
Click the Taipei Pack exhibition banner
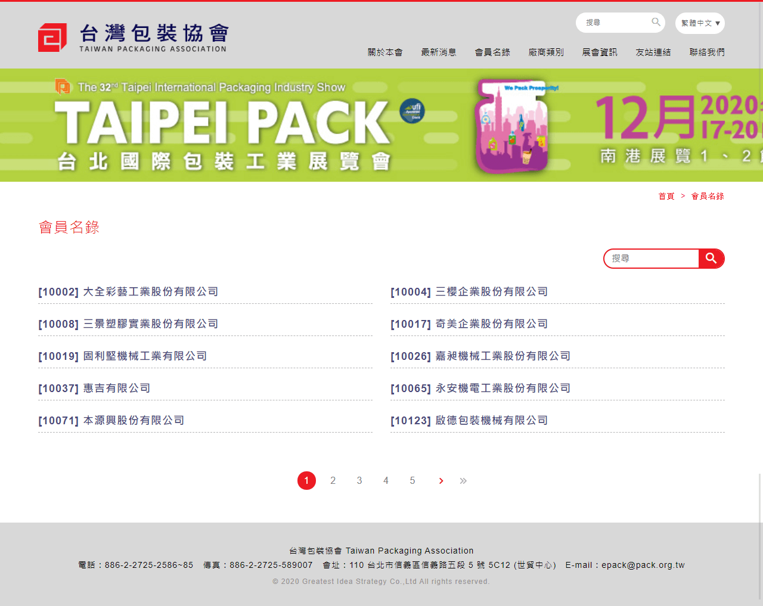(x=381, y=125)
